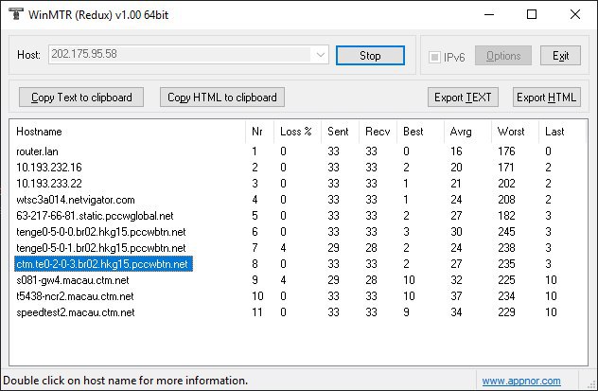This screenshot has height=391, width=598.
Task: Click Worst value 229 for speedtest2 row
Action: click(x=506, y=312)
